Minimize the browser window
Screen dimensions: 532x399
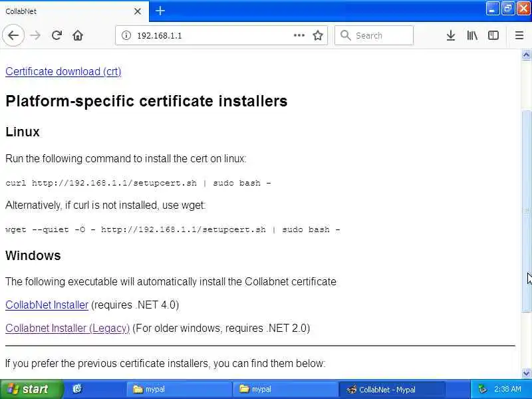pos(492,9)
